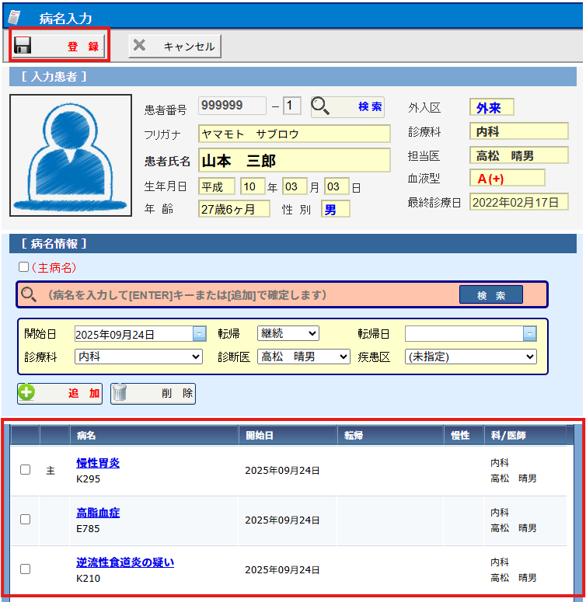Viewport: 586px width, 602px height.
Task: Click the patient avatar photo
Action: pos(71,155)
